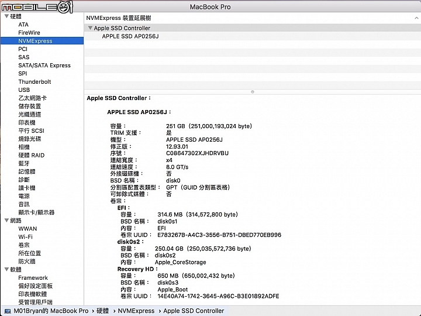Screen dimensions: 421x316
Task: Select 燒錄光碟 in the sidebar
Action: tap(30, 139)
